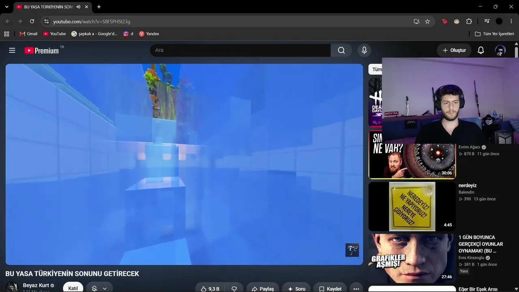Image resolution: width=519 pixels, height=292 pixels.
Task: Click the main video player
Action: click(x=184, y=164)
